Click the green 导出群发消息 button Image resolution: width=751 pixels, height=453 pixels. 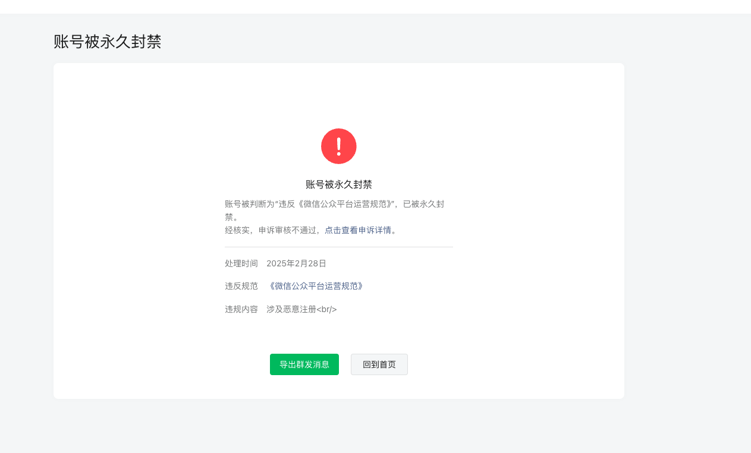coord(304,364)
